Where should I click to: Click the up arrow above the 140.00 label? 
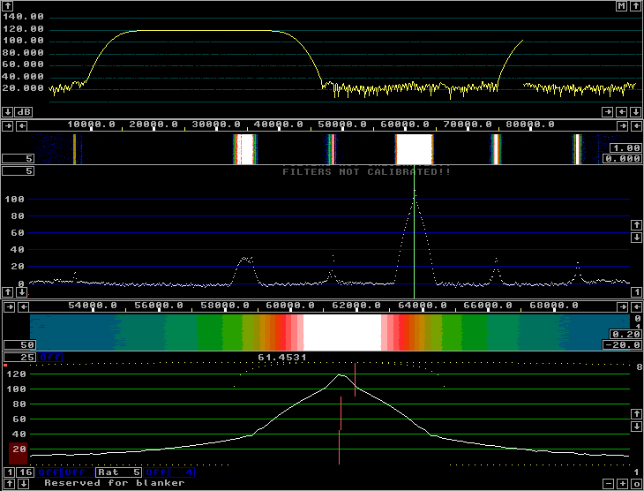click(7, 6)
